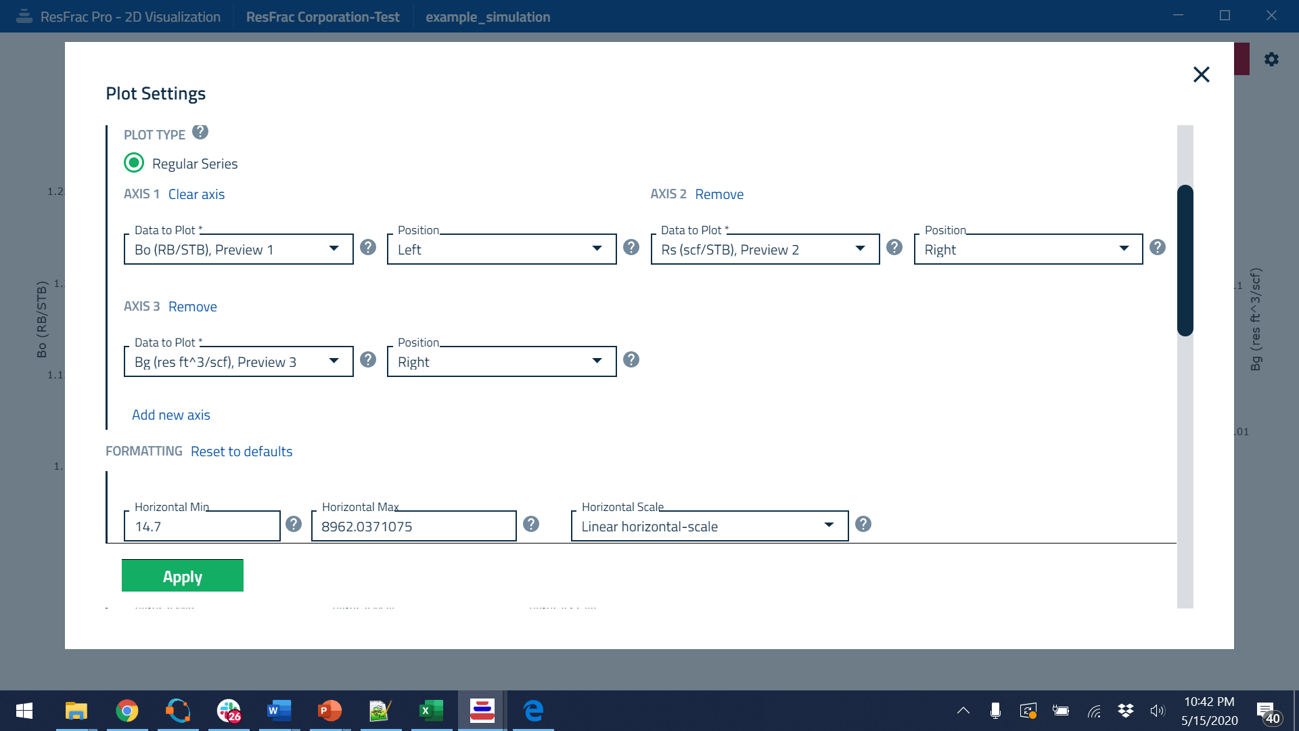The height and width of the screenshot is (731, 1299).
Task: Expand the Horizontal Scale dropdown
Action: click(709, 527)
